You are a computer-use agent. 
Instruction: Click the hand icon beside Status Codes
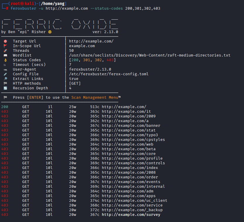point(5,60)
